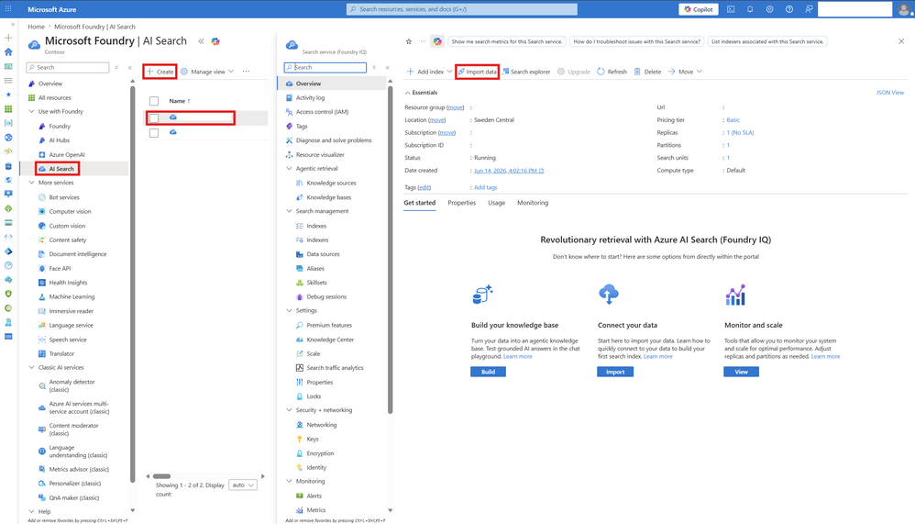This screenshot has height=524, width=915.
Task: Click the Copilot button
Action: (x=699, y=9)
